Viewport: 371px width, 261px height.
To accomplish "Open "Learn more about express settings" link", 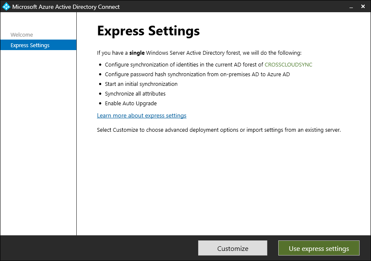I will 142,115.
